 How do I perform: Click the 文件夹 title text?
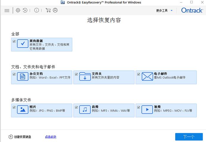click(97, 74)
